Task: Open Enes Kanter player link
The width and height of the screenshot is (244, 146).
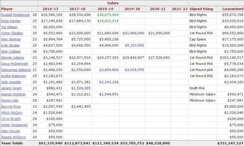Action: click(x=11, y=21)
